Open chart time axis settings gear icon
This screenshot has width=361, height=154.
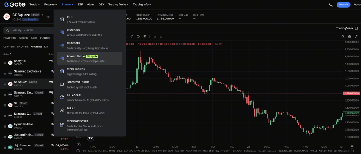click(352, 146)
